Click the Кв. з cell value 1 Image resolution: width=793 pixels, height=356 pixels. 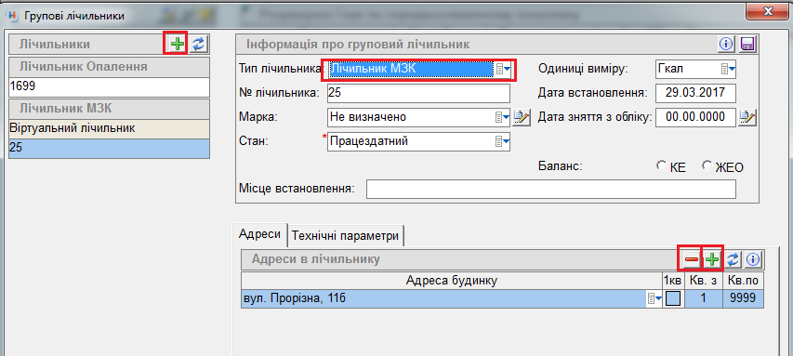pyautogui.click(x=703, y=299)
